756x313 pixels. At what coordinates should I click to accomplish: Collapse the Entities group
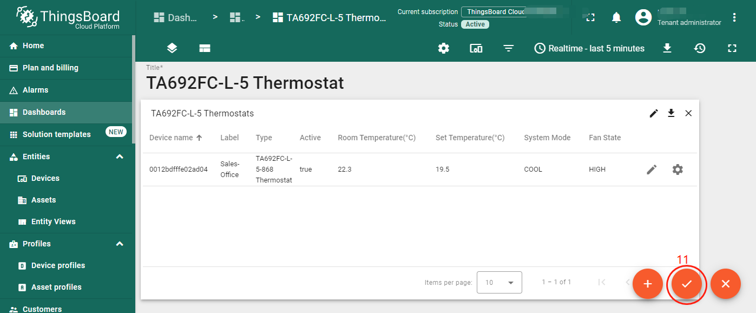pyautogui.click(x=120, y=157)
